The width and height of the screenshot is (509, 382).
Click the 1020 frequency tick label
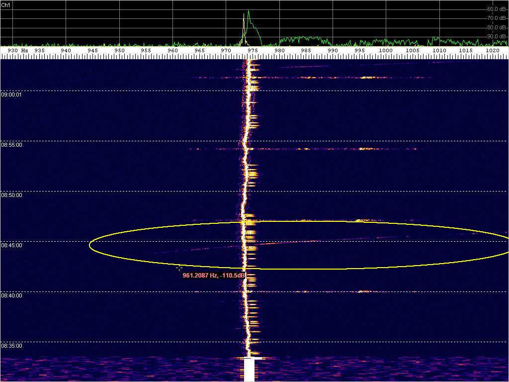492,51
